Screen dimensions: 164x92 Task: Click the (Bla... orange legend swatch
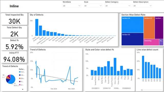point(20,78)
